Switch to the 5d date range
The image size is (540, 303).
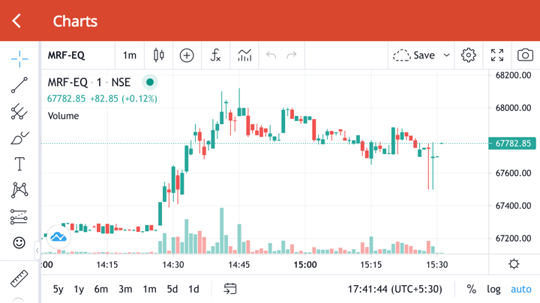click(x=172, y=290)
